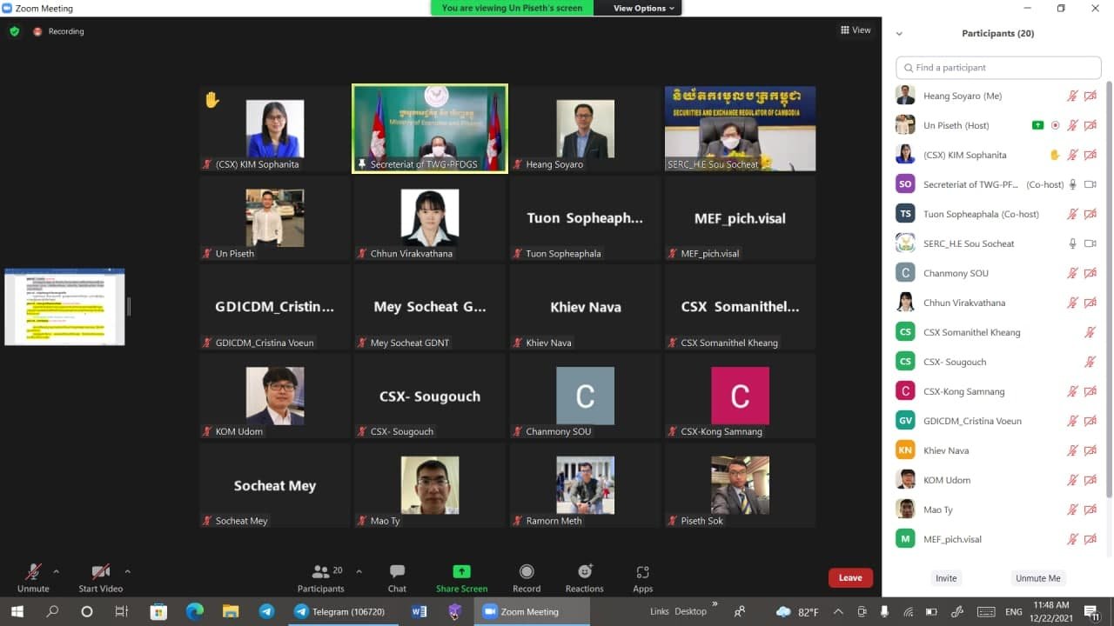This screenshot has height=626, width=1114.
Task: Open the Chat panel icon
Action: [397, 572]
